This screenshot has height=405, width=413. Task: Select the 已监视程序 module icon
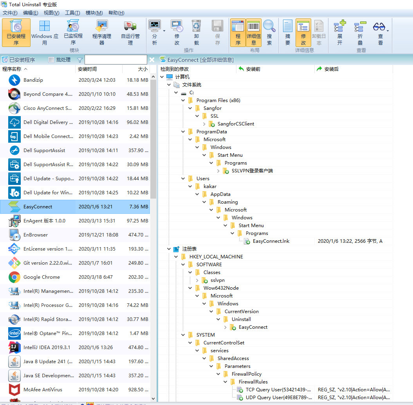[x=73, y=32]
